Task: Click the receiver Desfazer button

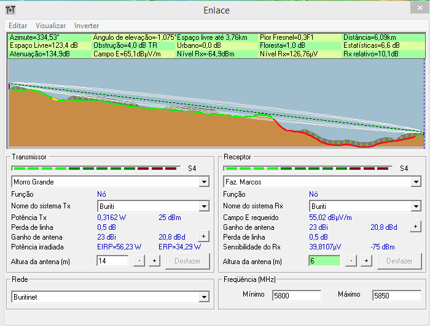Action: [399, 261]
